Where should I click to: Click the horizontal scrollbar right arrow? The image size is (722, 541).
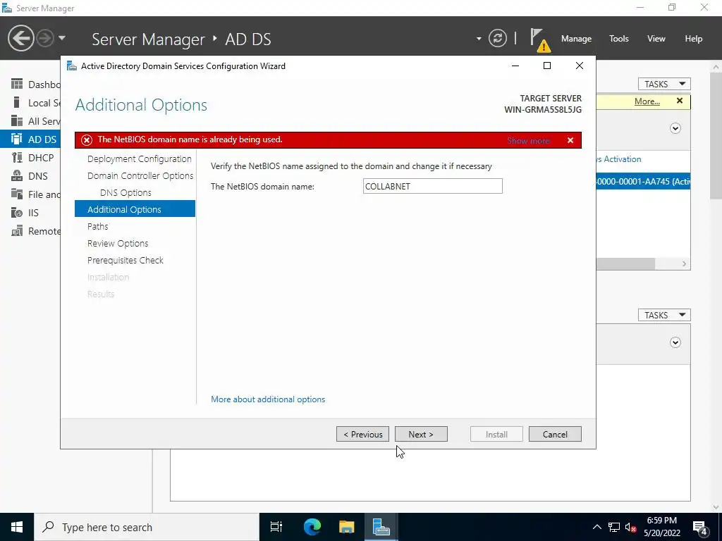click(684, 263)
